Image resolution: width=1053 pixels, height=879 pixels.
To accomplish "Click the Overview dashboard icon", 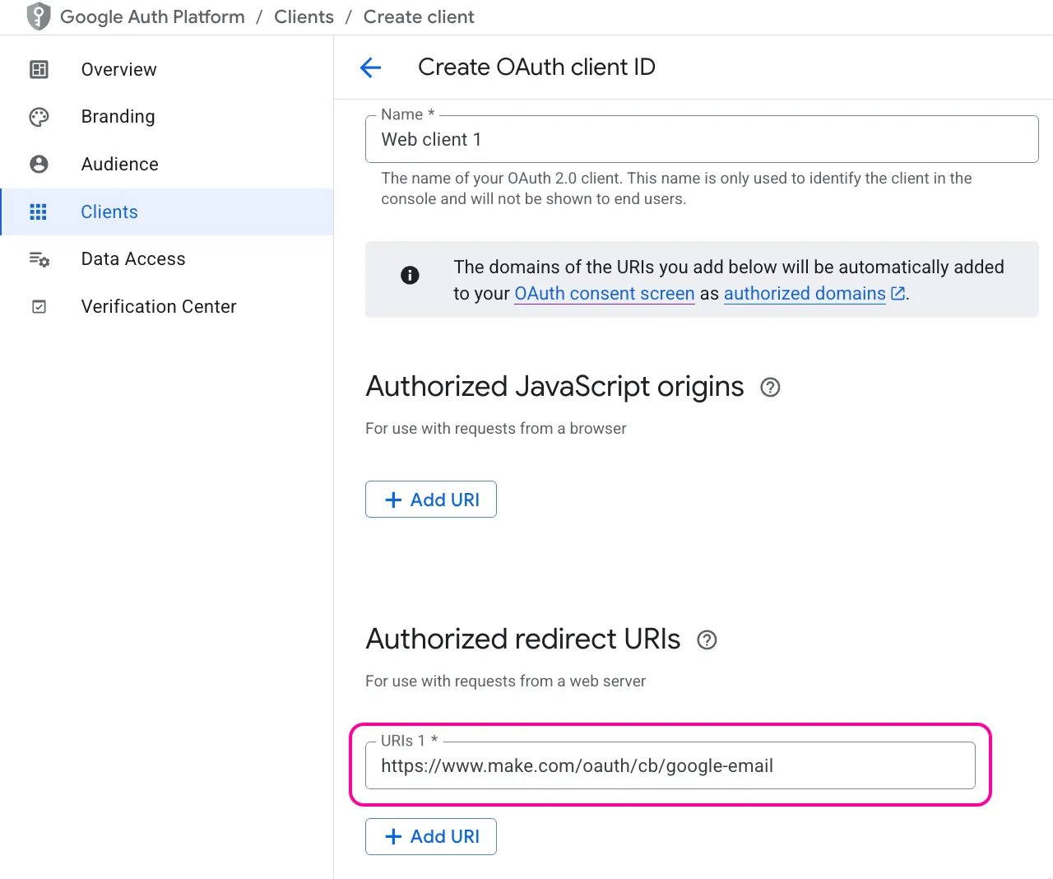I will (x=39, y=69).
